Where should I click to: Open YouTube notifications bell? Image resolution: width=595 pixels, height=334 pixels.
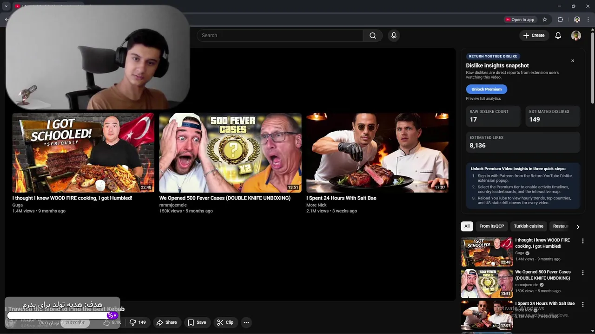[x=558, y=35]
